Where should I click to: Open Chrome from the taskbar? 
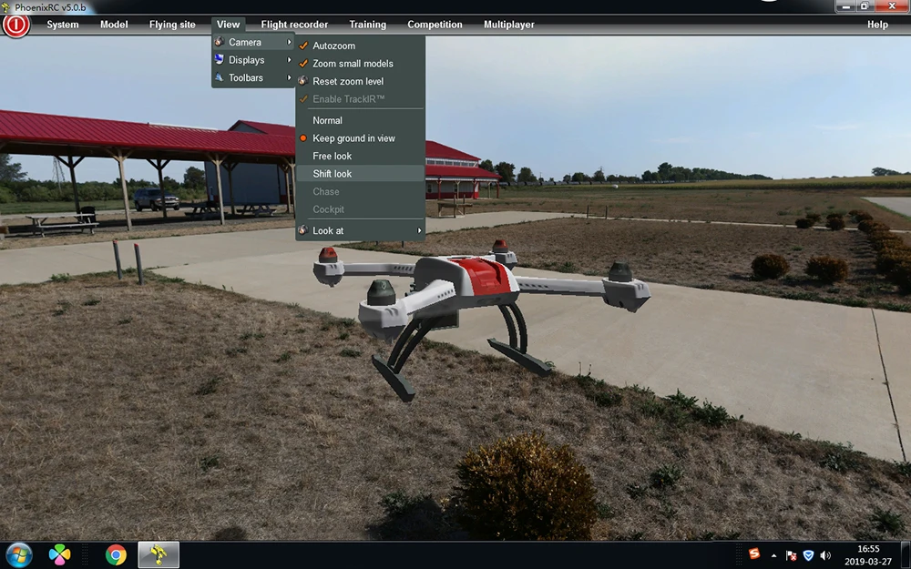pos(116,554)
